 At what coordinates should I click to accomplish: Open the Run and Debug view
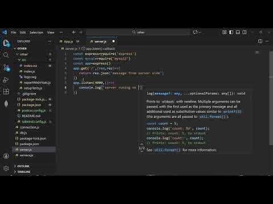[x=6, y=80]
